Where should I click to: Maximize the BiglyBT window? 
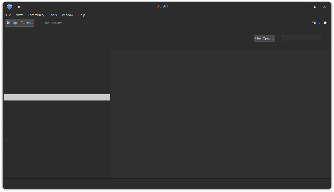(315, 7)
